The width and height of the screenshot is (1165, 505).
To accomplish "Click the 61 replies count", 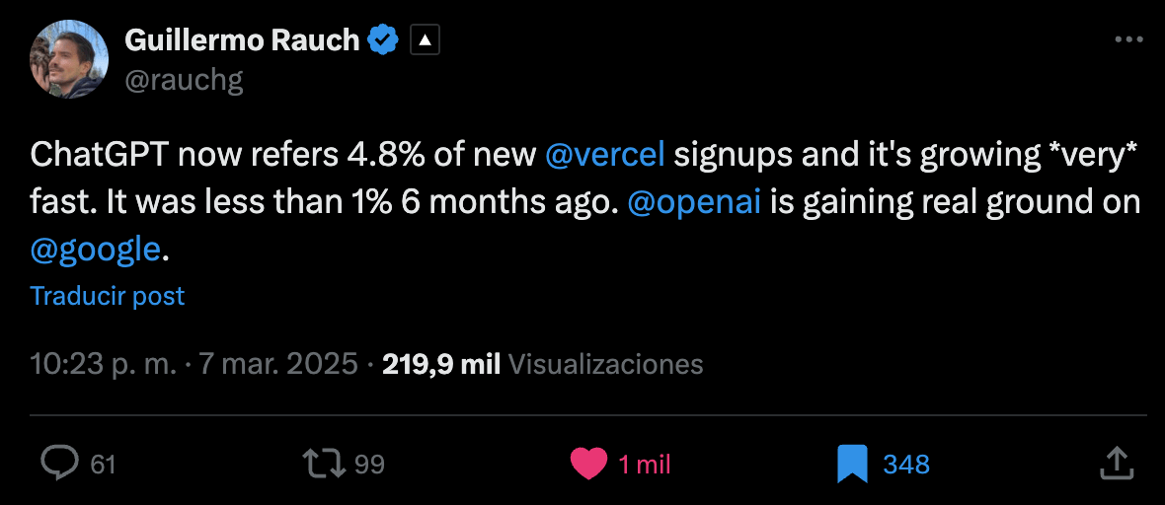I will (x=103, y=464).
